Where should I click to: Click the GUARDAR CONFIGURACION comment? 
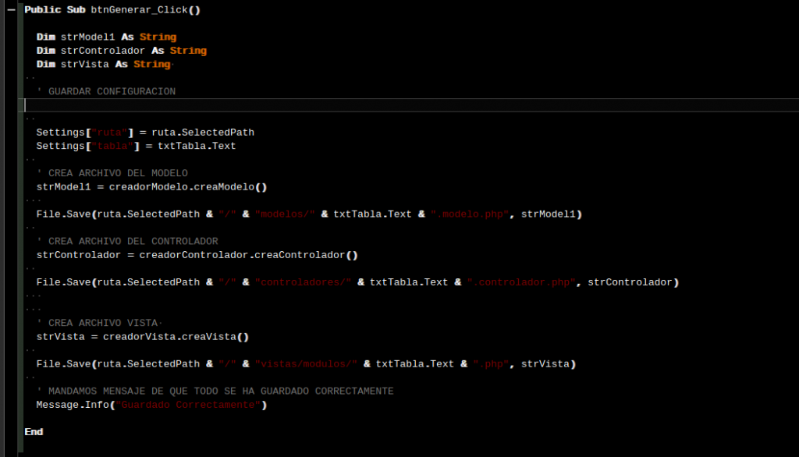pyautogui.click(x=112, y=91)
